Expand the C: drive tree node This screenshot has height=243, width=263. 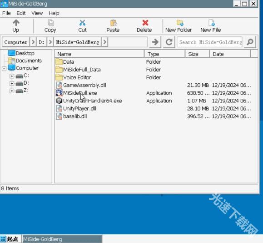12,76
